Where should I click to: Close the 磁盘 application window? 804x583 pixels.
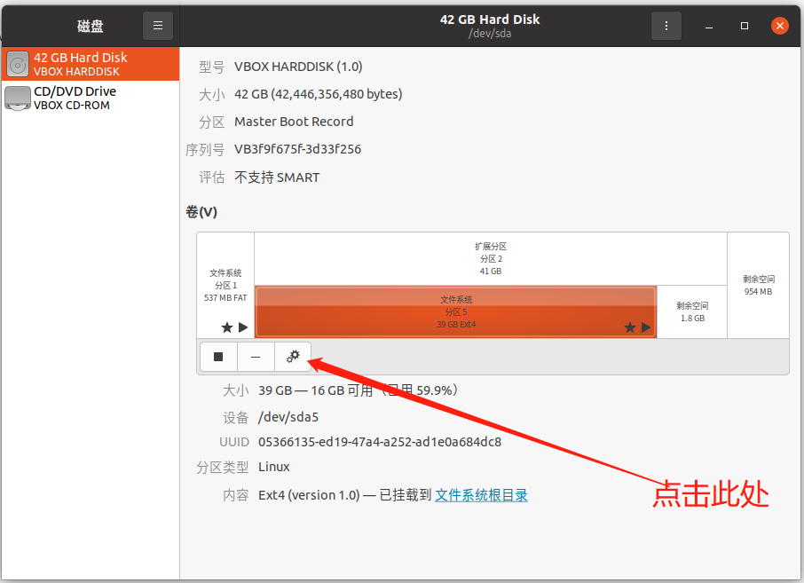[x=779, y=25]
